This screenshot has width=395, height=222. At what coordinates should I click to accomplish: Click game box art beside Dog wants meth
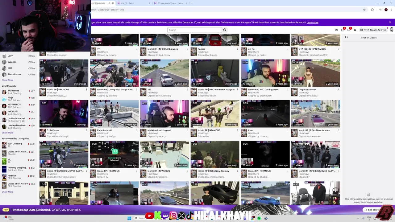click(x=294, y=92)
